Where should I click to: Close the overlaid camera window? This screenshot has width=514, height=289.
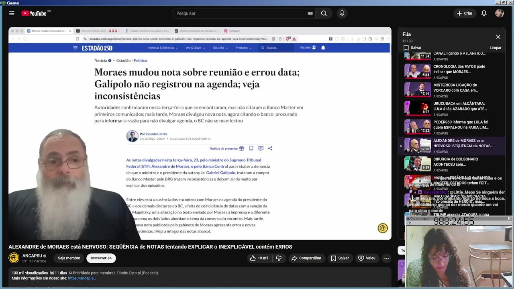tap(510, 218)
